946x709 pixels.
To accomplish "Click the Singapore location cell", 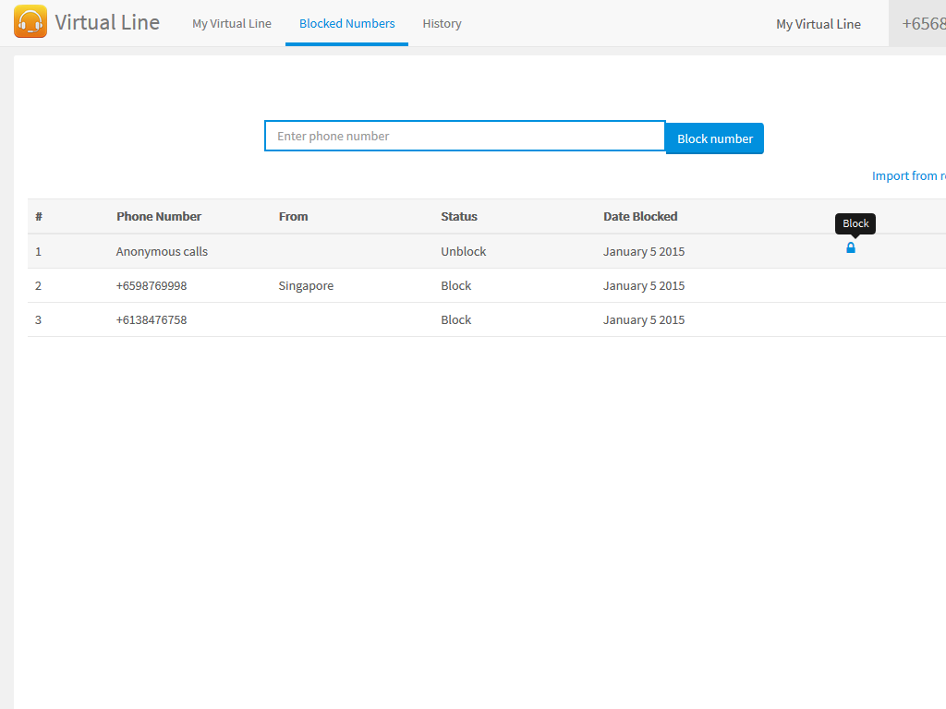I will (x=306, y=285).
